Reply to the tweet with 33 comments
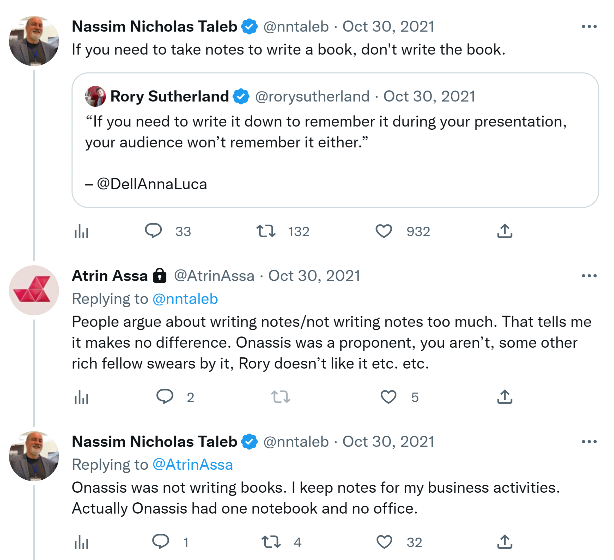This screenshot has height=560, width=614. click(x=153, y=231)
